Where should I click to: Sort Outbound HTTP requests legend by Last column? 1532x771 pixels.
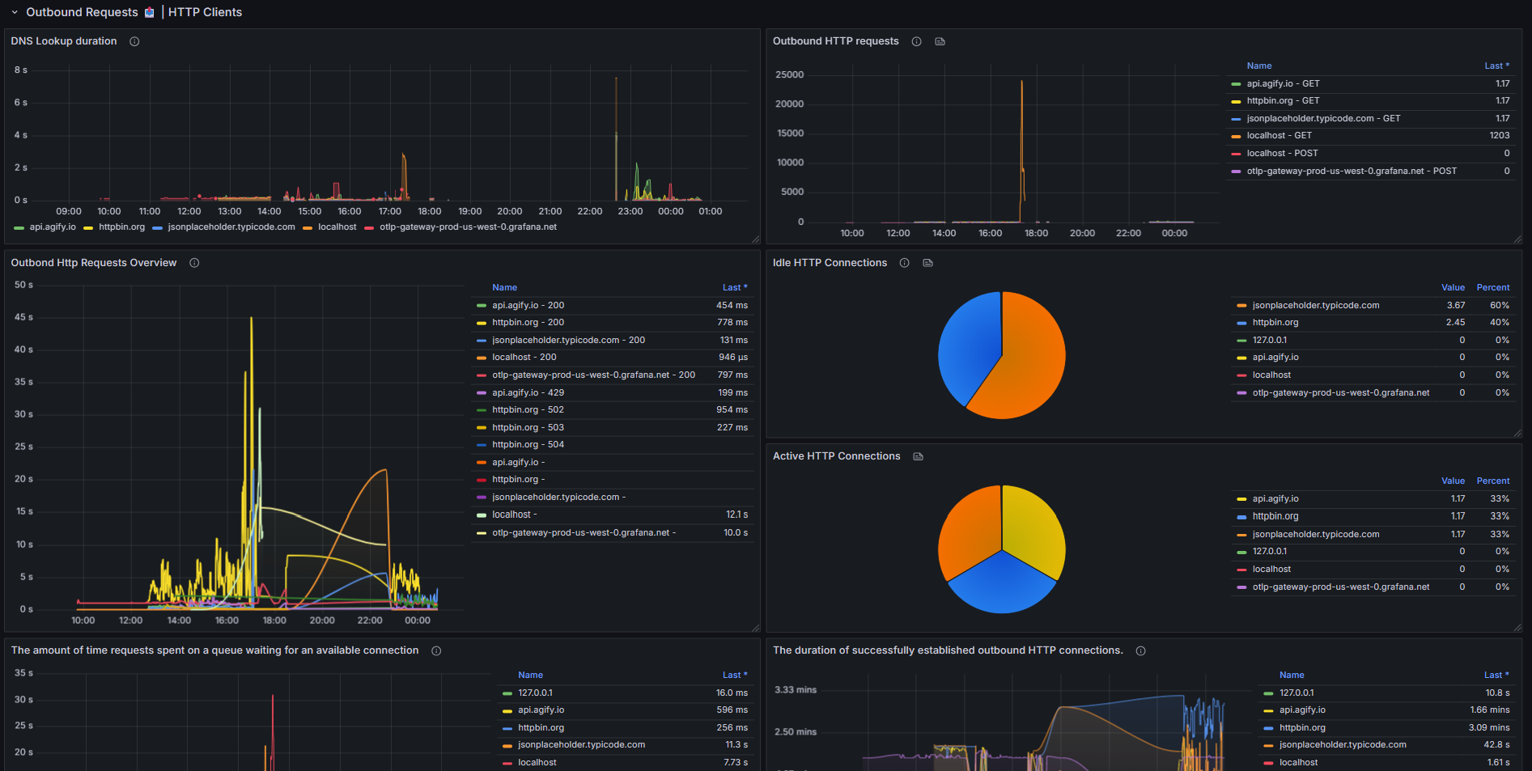pos(1496,66)
